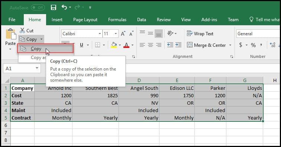The width and height of the screenshot is (281, 147).
Task: Click the Redo arrow icon
Action: tap(77, 7)
